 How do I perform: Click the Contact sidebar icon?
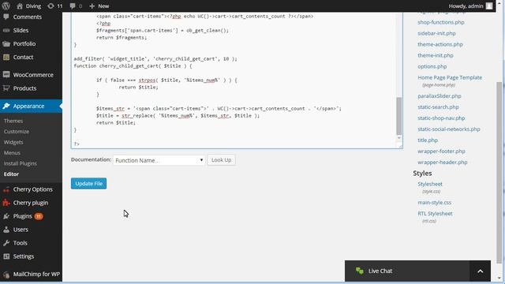(x=6, y=58)
